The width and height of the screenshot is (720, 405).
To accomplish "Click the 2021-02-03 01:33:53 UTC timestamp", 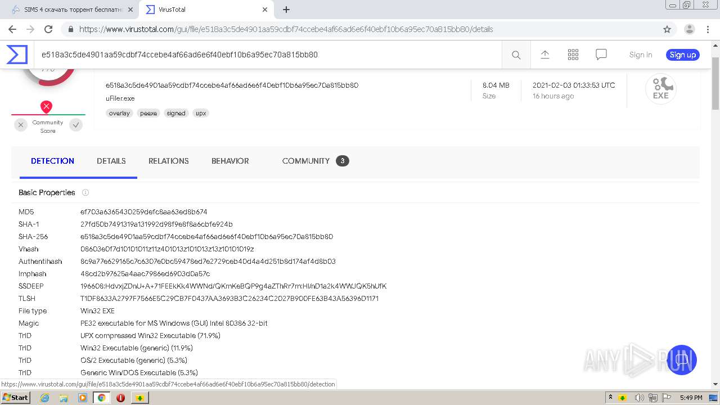I will pos(574,85).
